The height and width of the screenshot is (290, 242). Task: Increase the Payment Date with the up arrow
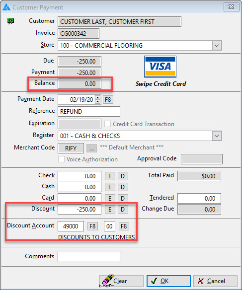tap(98, 97)
